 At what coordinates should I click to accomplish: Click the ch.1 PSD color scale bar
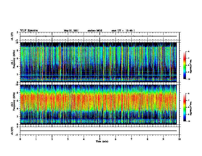pyautogui.click(x=184, y=65)
